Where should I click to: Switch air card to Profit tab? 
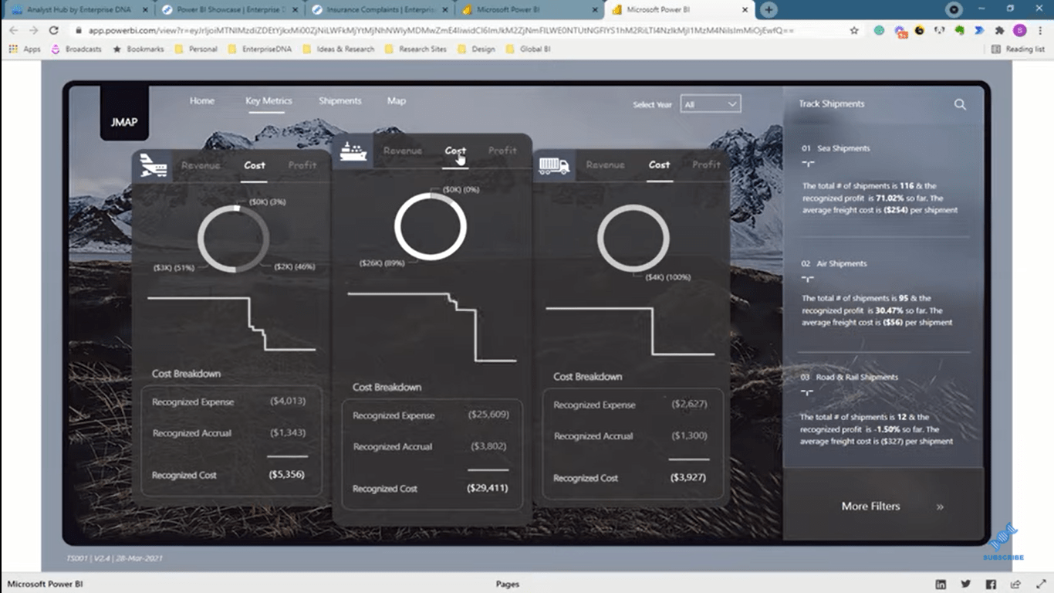click(x=302, y=165)
